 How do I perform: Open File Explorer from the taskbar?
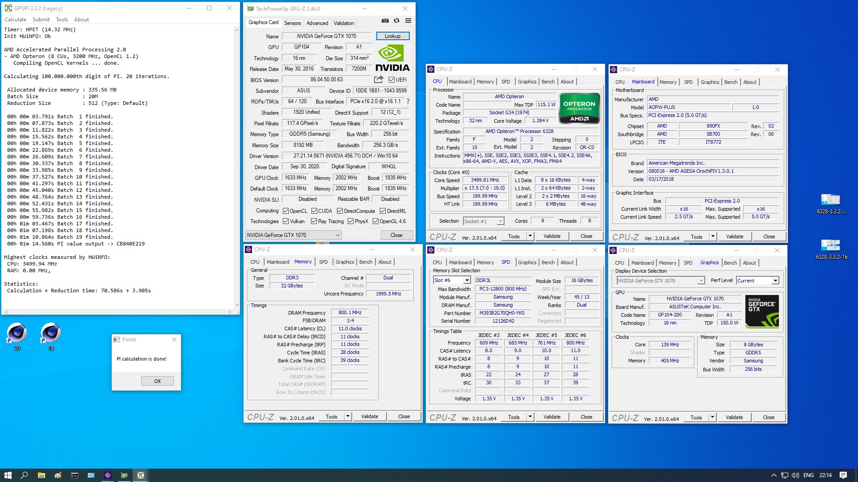coord(41,475)
